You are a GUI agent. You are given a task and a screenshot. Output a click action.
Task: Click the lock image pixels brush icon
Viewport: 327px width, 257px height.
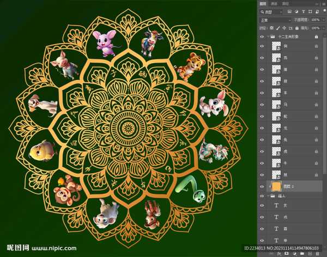pos(278,28)
